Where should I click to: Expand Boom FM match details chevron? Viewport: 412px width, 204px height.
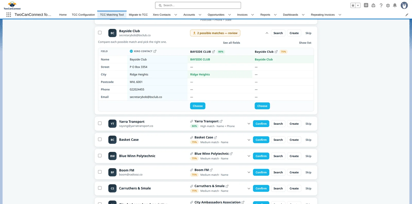point(249,172)
